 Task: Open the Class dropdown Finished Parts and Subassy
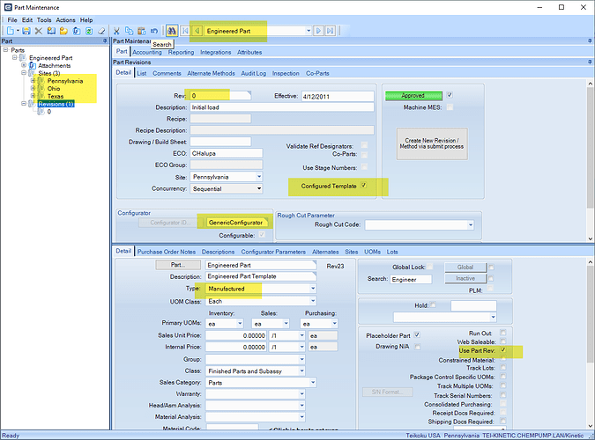coord(302,370)
